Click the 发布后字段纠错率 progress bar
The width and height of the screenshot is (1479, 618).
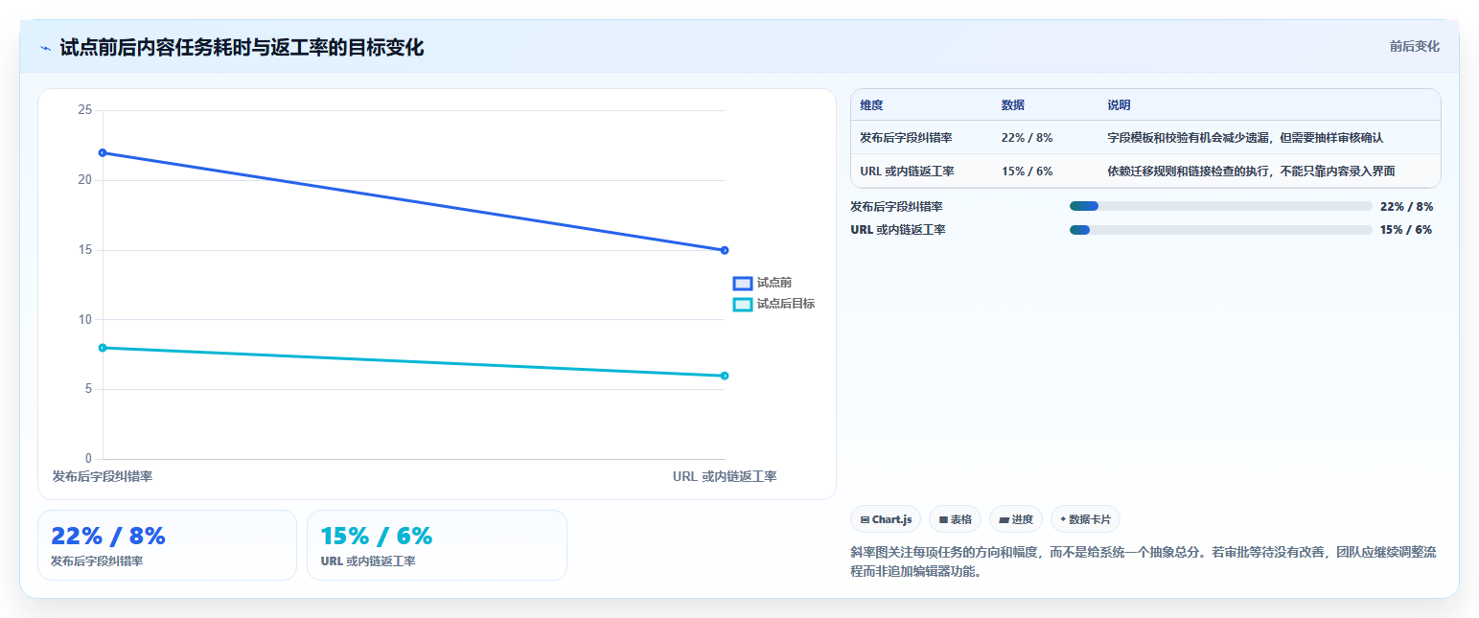1220,206
